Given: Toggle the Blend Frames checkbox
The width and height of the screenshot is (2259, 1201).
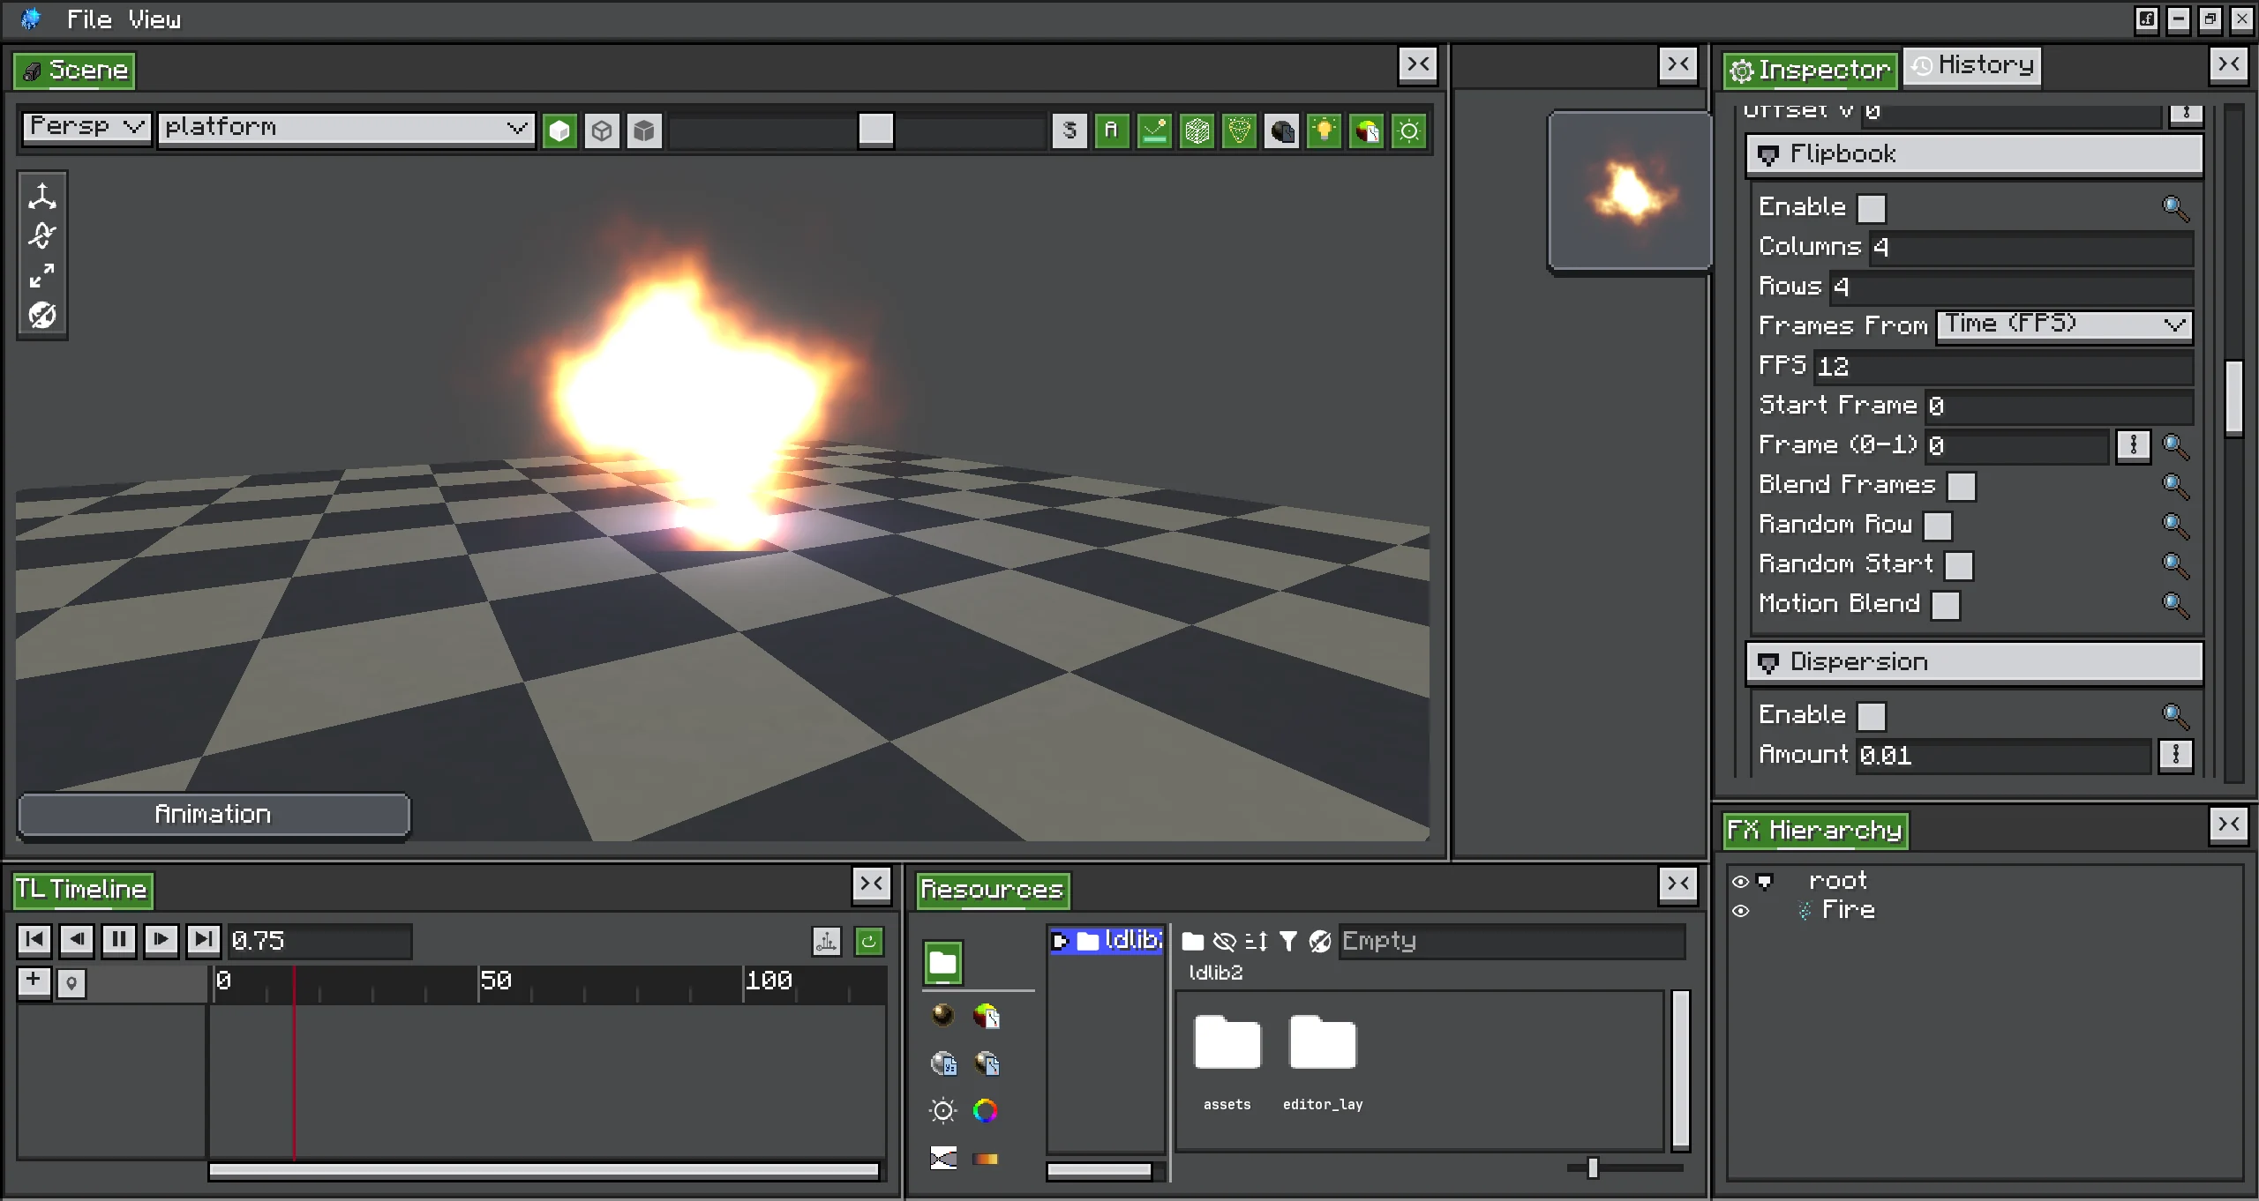Looking at the screenshot, I should click(1962, 487).
